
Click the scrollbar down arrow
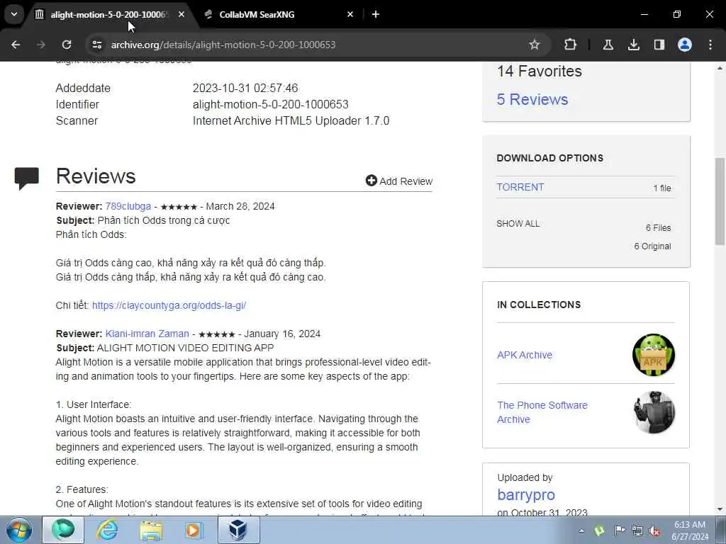click(720, 509)
